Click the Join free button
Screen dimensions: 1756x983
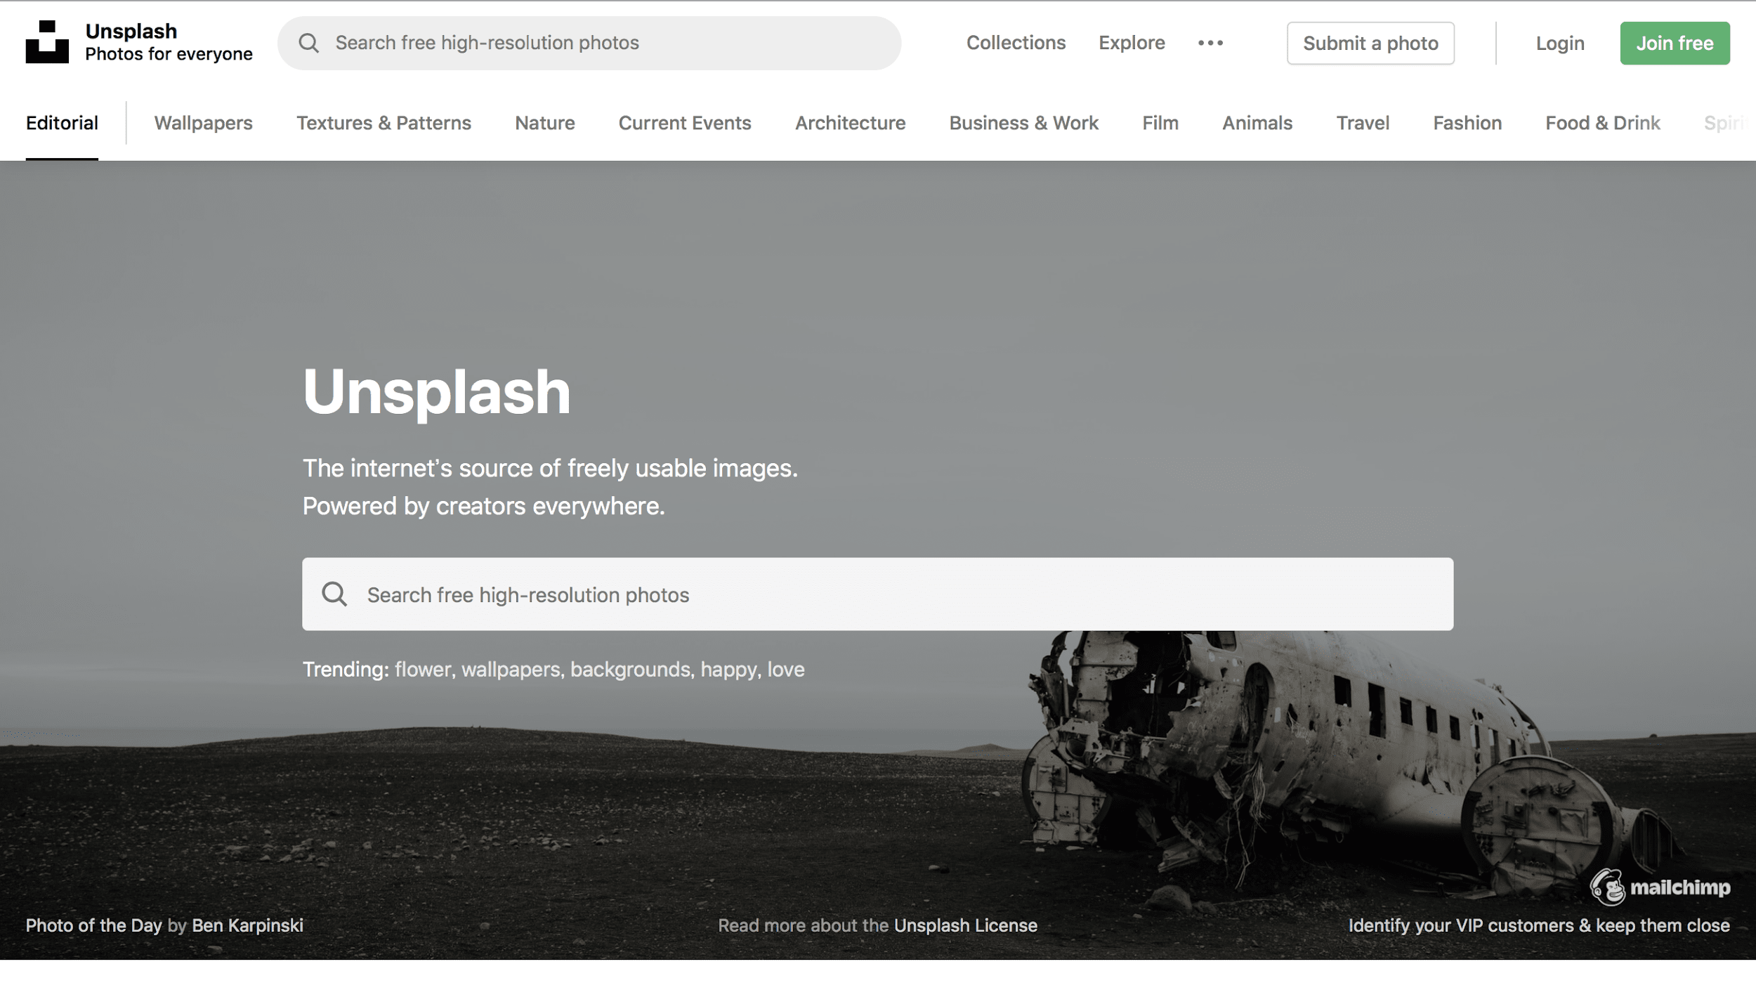tap(1674, 42)
